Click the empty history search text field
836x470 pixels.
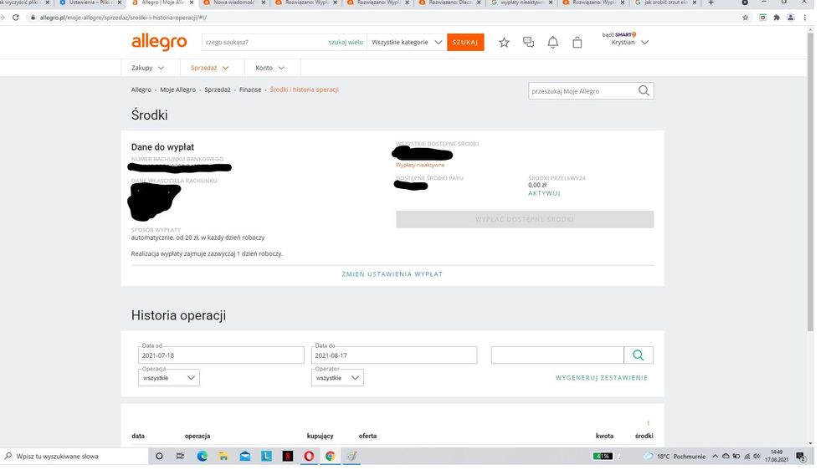(557, 355)
